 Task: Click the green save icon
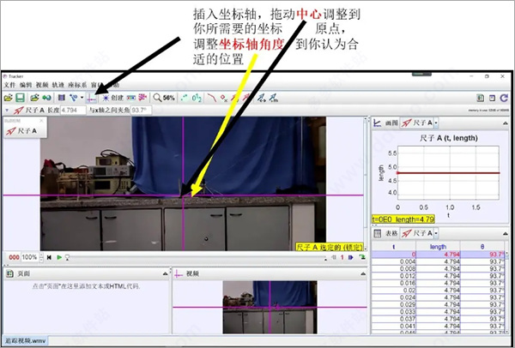[21, 98]
